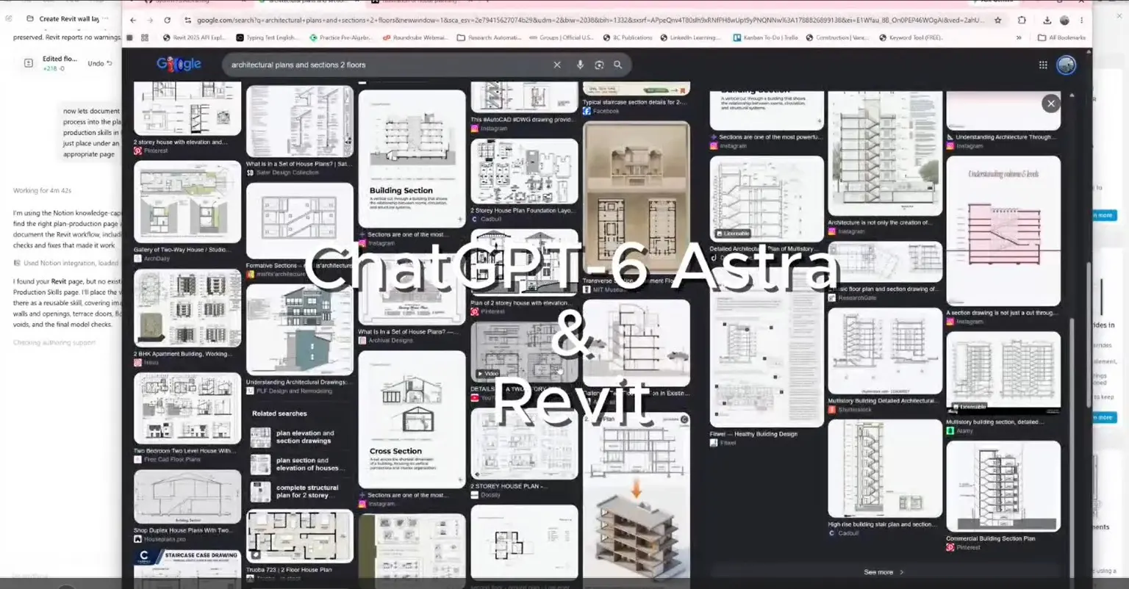
Task: Go to Google home via the logo
Action: [x=179, y=64]
